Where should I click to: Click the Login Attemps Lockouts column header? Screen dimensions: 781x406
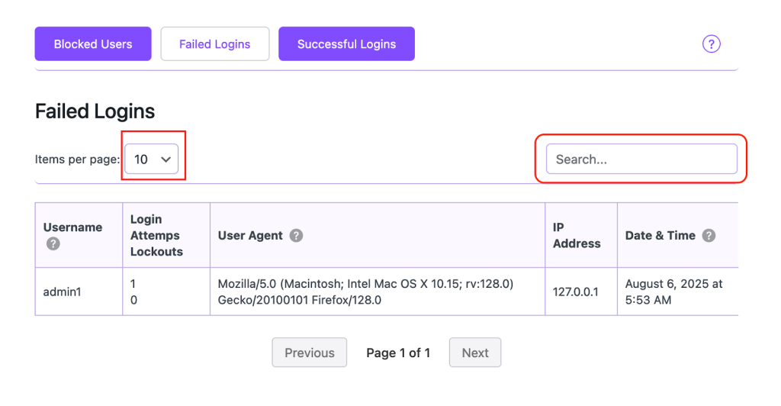156,235
